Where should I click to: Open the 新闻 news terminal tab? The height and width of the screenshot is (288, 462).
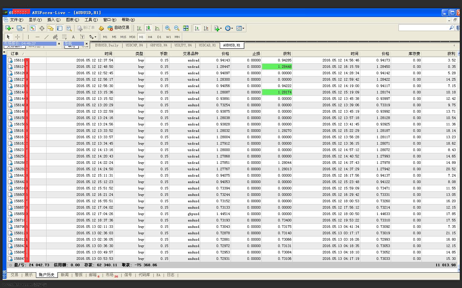click(x=64, y=275)
